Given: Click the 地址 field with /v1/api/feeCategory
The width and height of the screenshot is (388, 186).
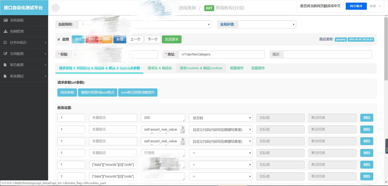Looking at the screenshot, I should coord(222,54).
